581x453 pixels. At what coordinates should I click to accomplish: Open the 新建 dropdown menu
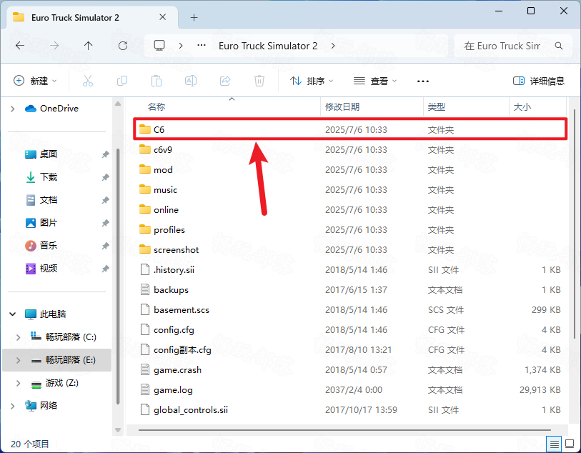(x=35, y=81)
